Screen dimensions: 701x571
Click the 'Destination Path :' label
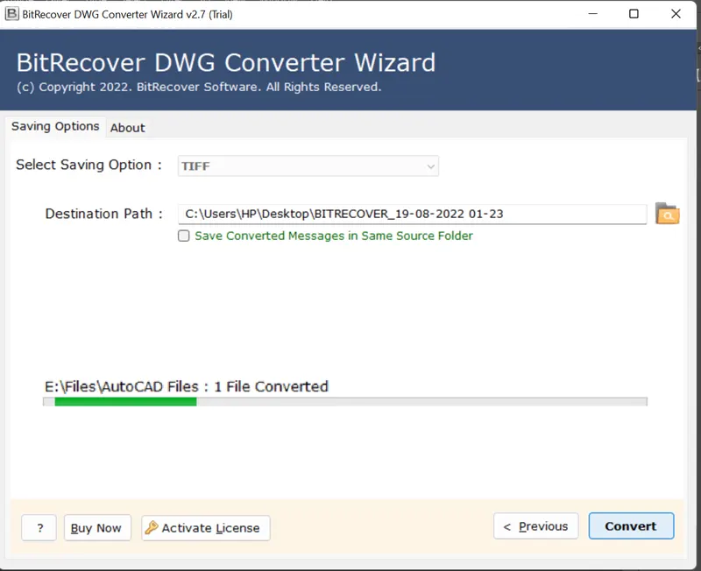tap(103, 214)
